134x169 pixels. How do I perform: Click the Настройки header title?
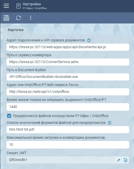32,4
